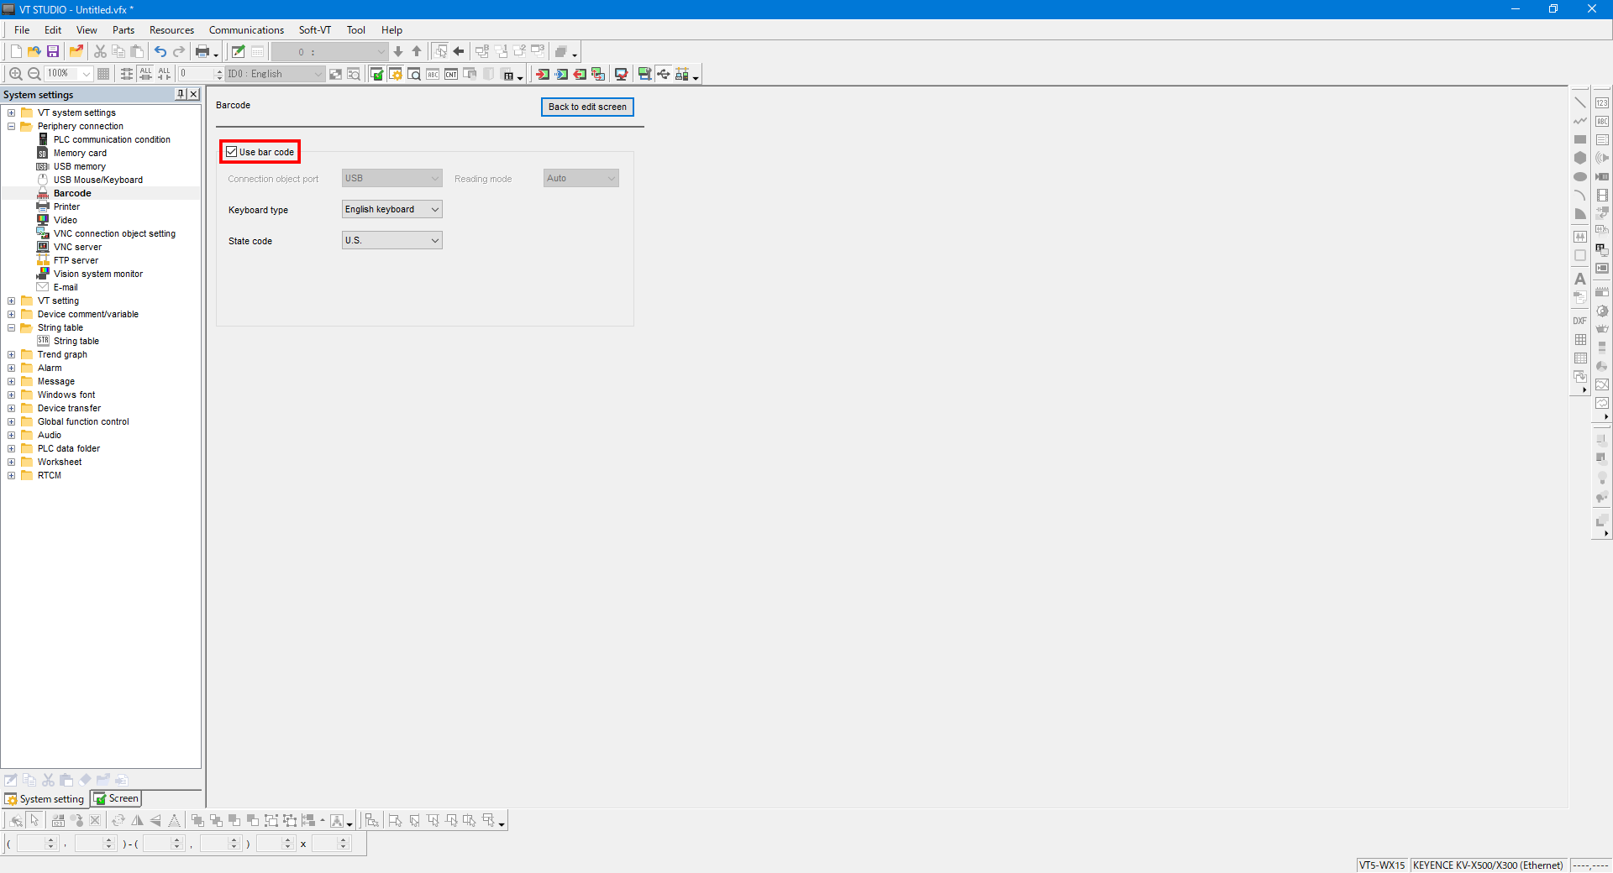This screenshot has width=1613, height=873.
Task: Click the Zoom in magnifier icon
Action: (15, 74)
